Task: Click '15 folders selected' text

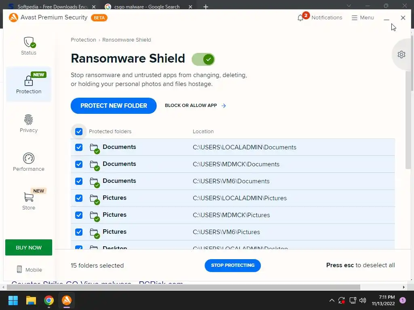Action: point(97,266)
